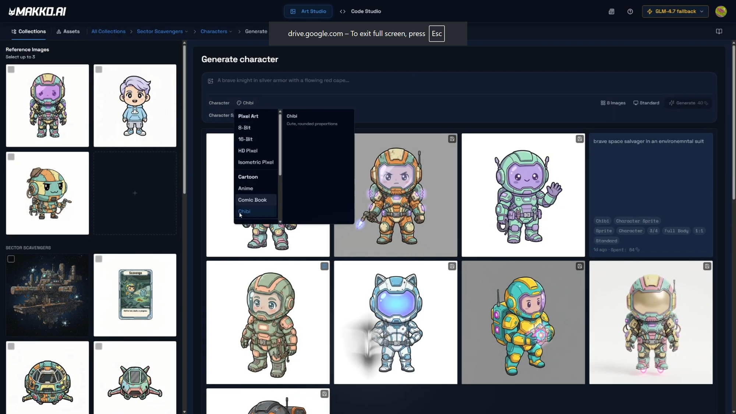This screenshot has height=414, width=736.
Task: Click the help question mark icon
Action: click(x=630, y=11)
